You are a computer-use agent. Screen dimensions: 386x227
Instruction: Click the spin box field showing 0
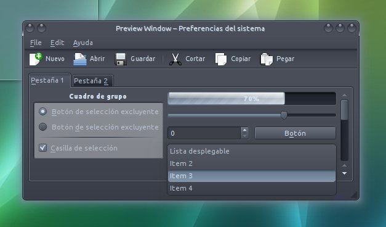204,133
